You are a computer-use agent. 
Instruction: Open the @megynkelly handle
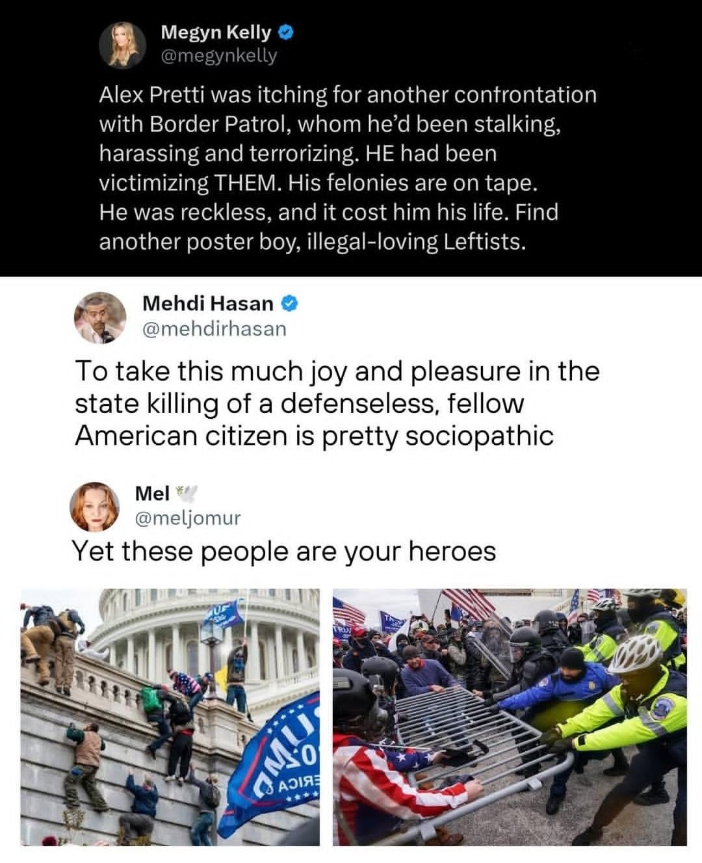pos(218,56)
